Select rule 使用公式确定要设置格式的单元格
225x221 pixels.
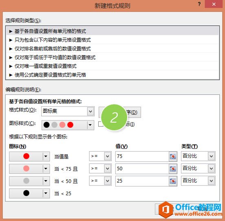pyautogui.click(x=112, y=75)
